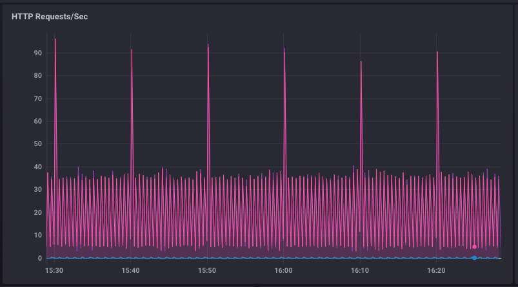The height and width of the screenshot is (287, 518).
Task: Click the 30 y-axis value label
Action: pyautogui.click(x=37, y=189)
